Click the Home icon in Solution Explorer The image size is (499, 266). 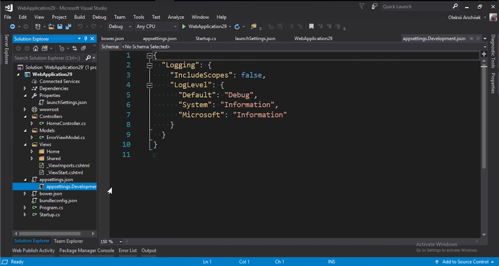[35, 48]
